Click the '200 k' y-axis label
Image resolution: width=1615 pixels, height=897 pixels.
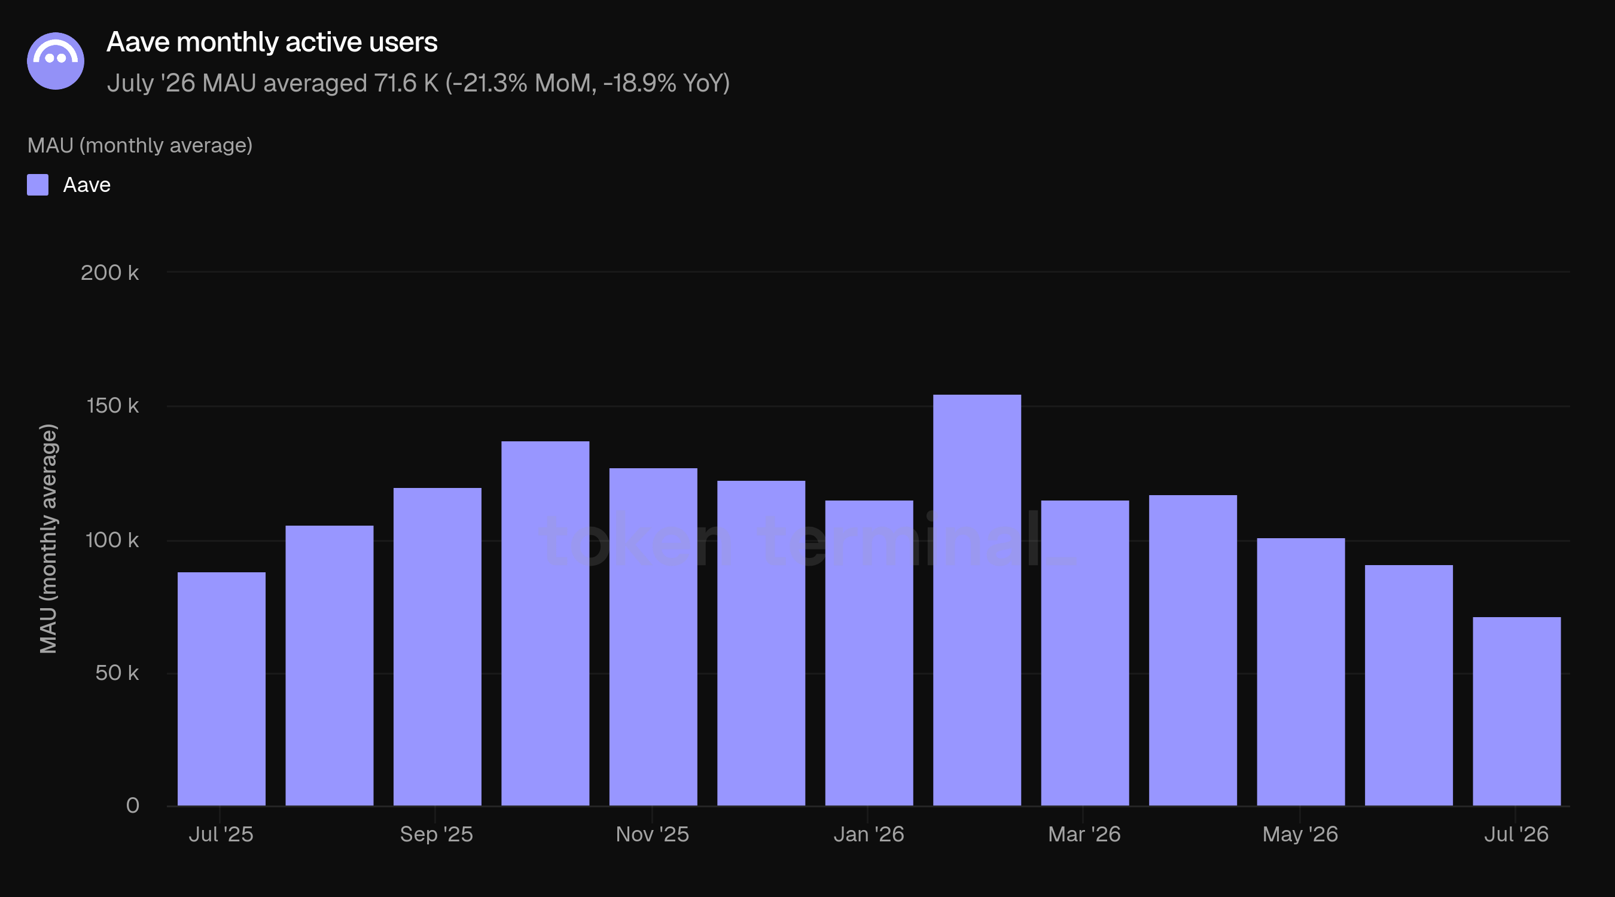tap(109, 273)
